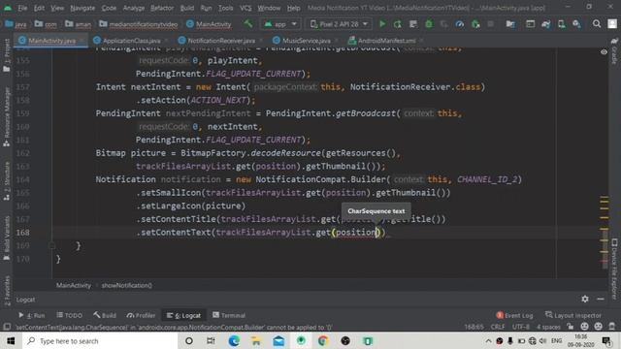Run the app with the green play icon
Screen dimensions: 621x349
pyautogui.click(x=382, y=24)
